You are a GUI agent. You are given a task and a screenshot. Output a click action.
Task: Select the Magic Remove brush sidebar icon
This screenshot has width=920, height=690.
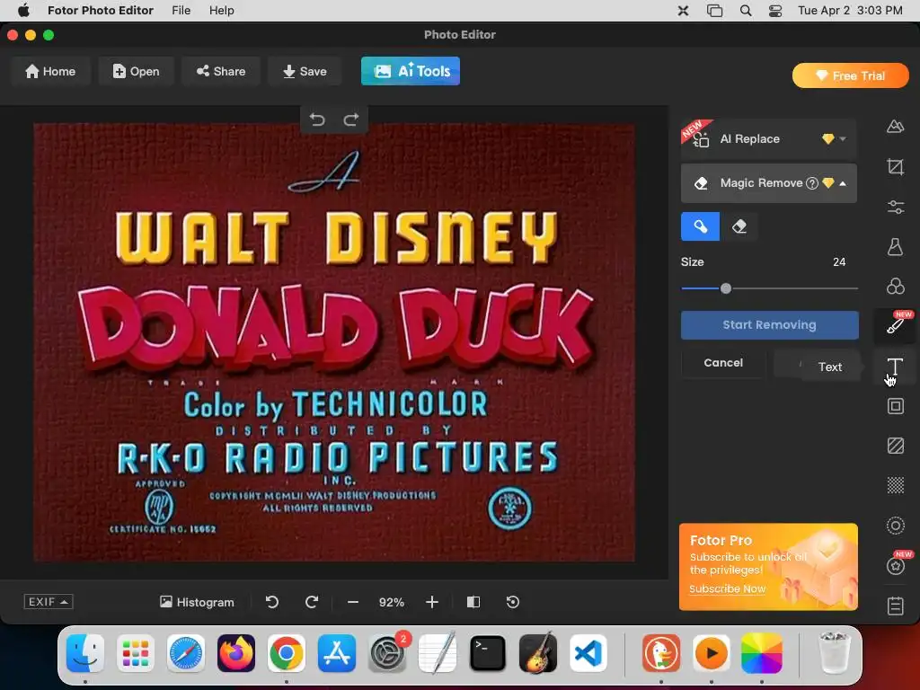point(895,325)
